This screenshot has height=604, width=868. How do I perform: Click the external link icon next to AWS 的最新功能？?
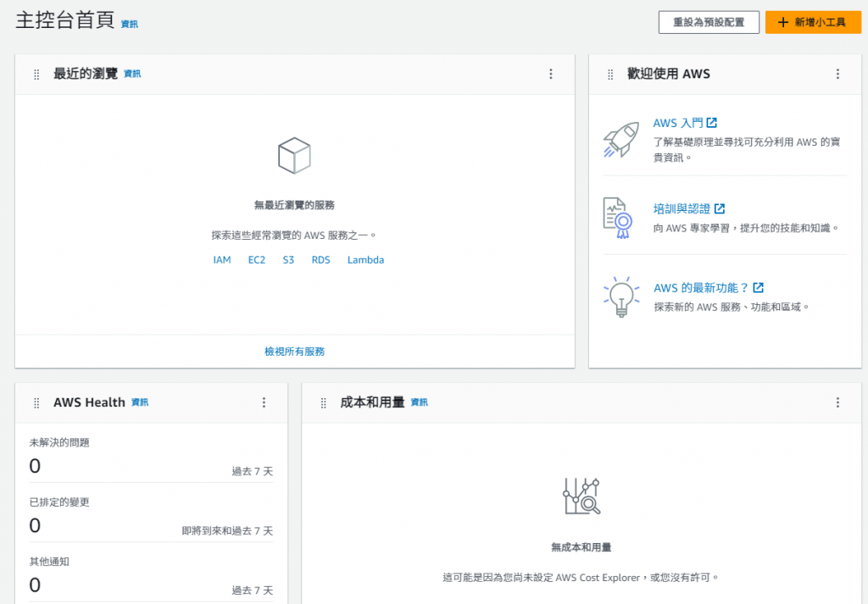tap(758, 288)
